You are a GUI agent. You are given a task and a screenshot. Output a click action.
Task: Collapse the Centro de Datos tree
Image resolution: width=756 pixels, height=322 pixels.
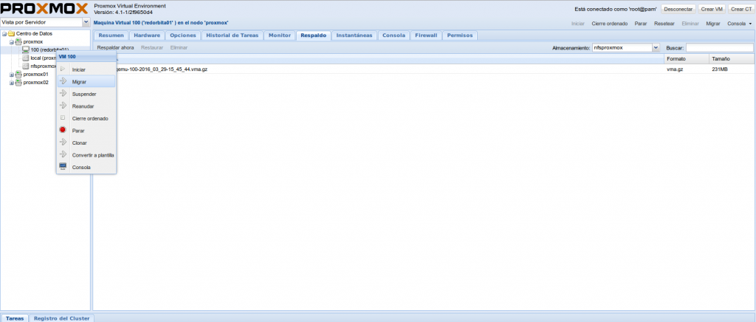(x=4, y=34)
